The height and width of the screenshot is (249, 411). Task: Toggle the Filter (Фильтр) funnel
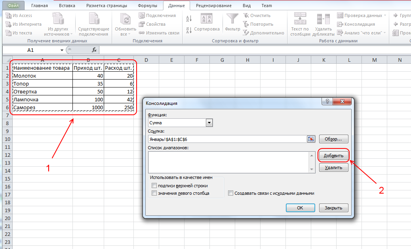pyautogui.click(x=232, y=22)
